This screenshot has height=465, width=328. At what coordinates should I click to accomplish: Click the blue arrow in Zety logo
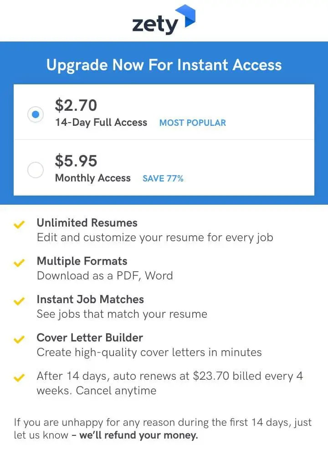(186, 15)
